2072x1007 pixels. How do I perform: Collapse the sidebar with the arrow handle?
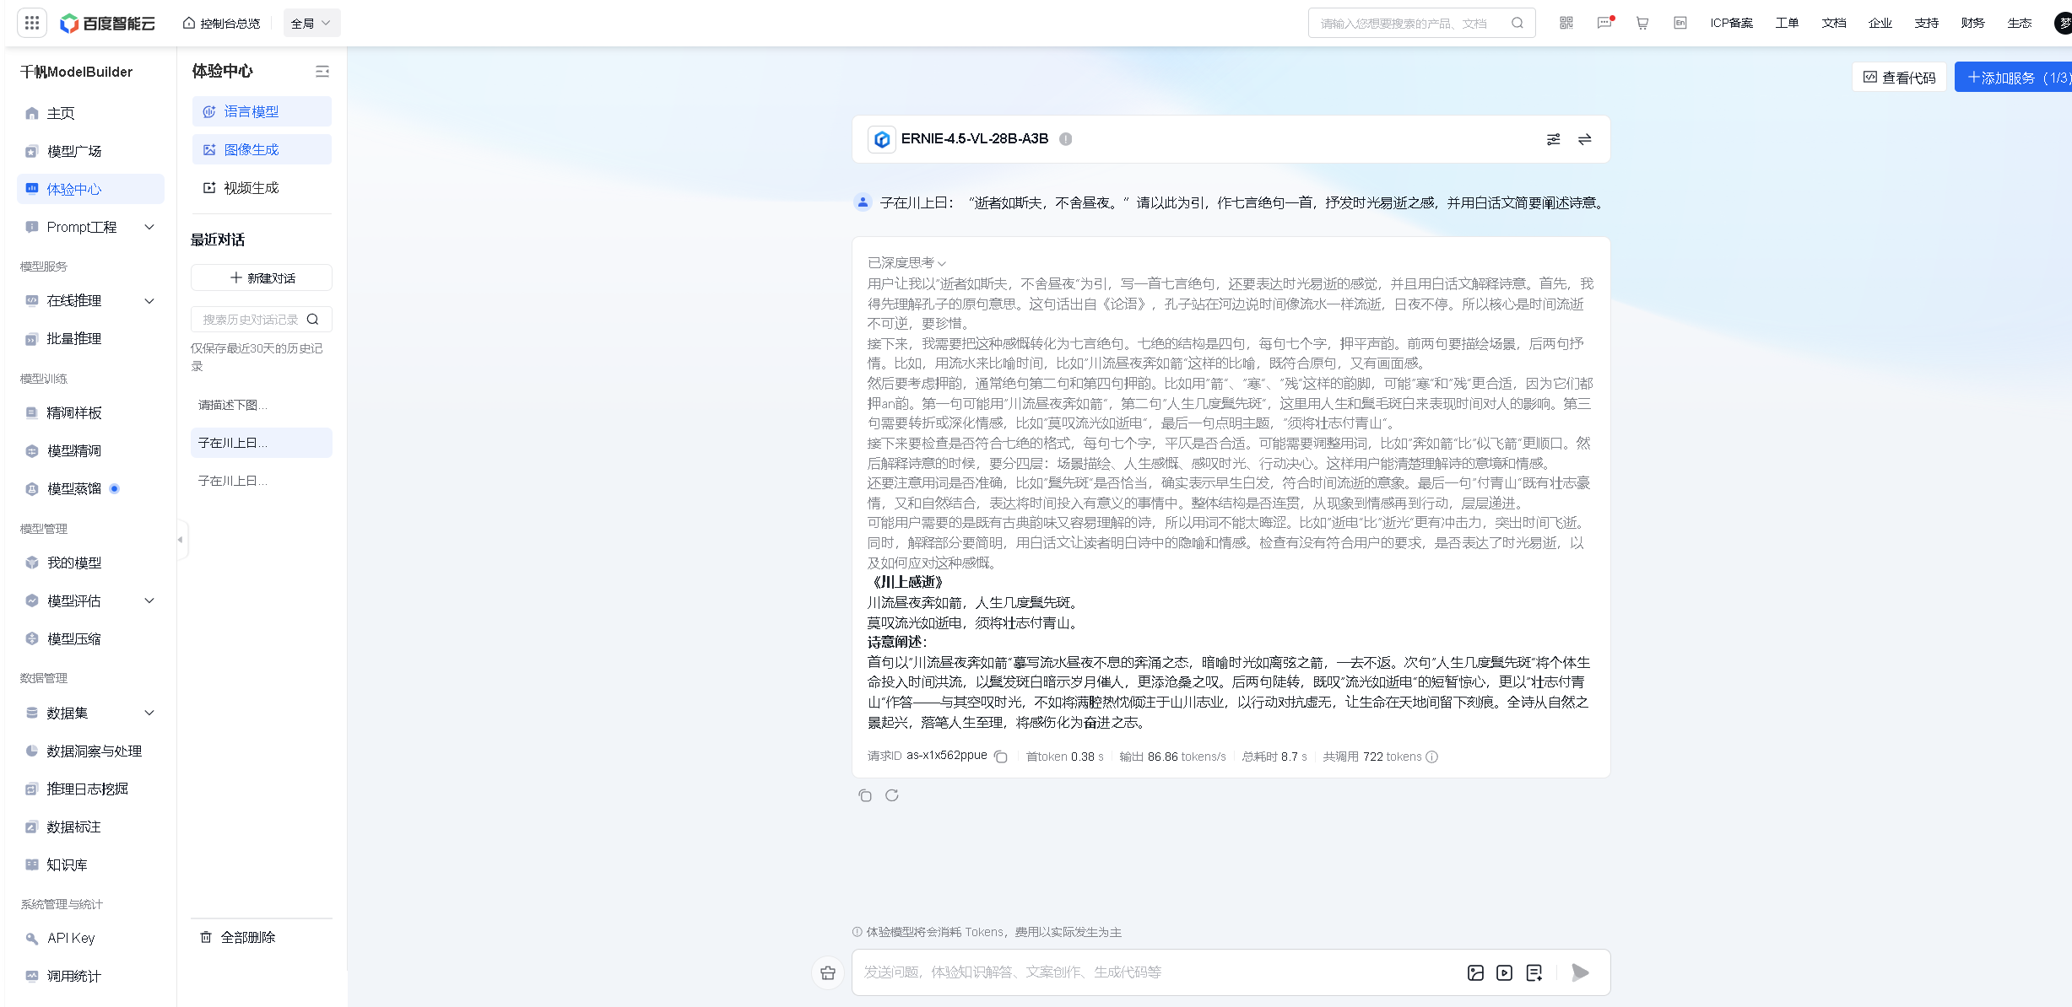point(181,539)
